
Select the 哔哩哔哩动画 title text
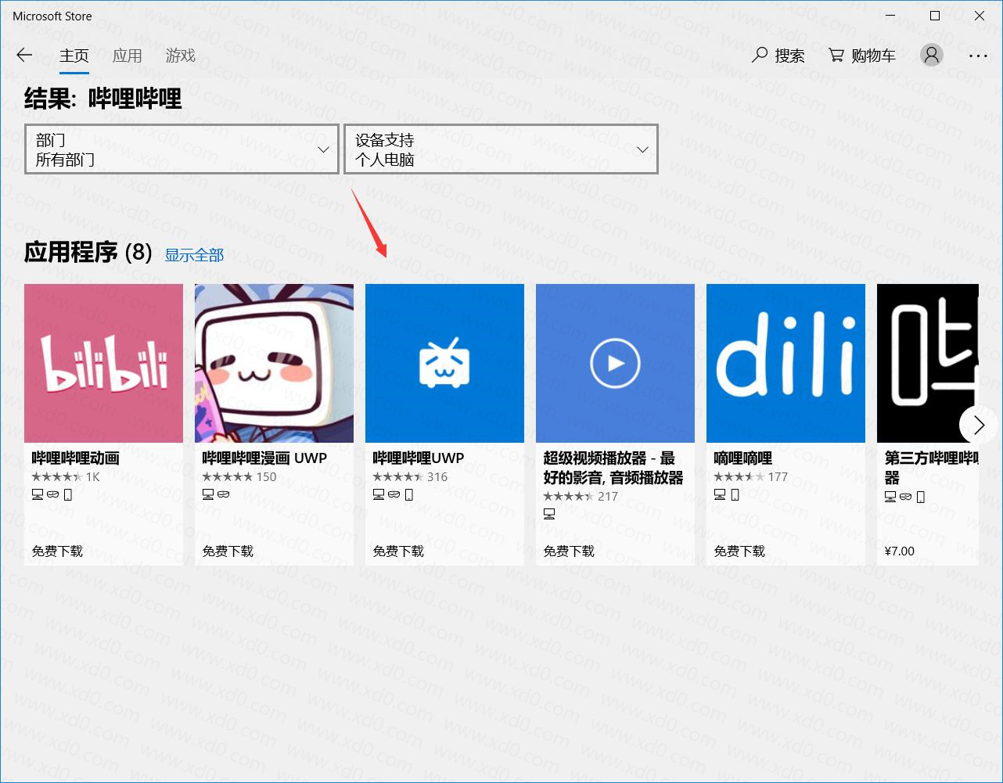pyautogui.click(x=76, y=458)
